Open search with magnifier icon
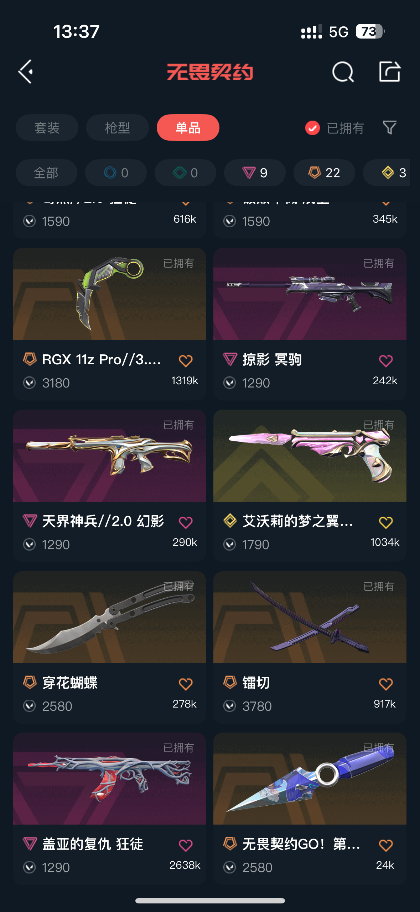 coord(343,72)
